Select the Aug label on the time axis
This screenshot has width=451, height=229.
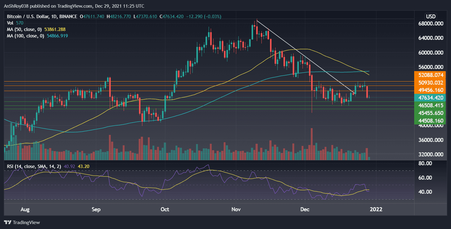25,209
